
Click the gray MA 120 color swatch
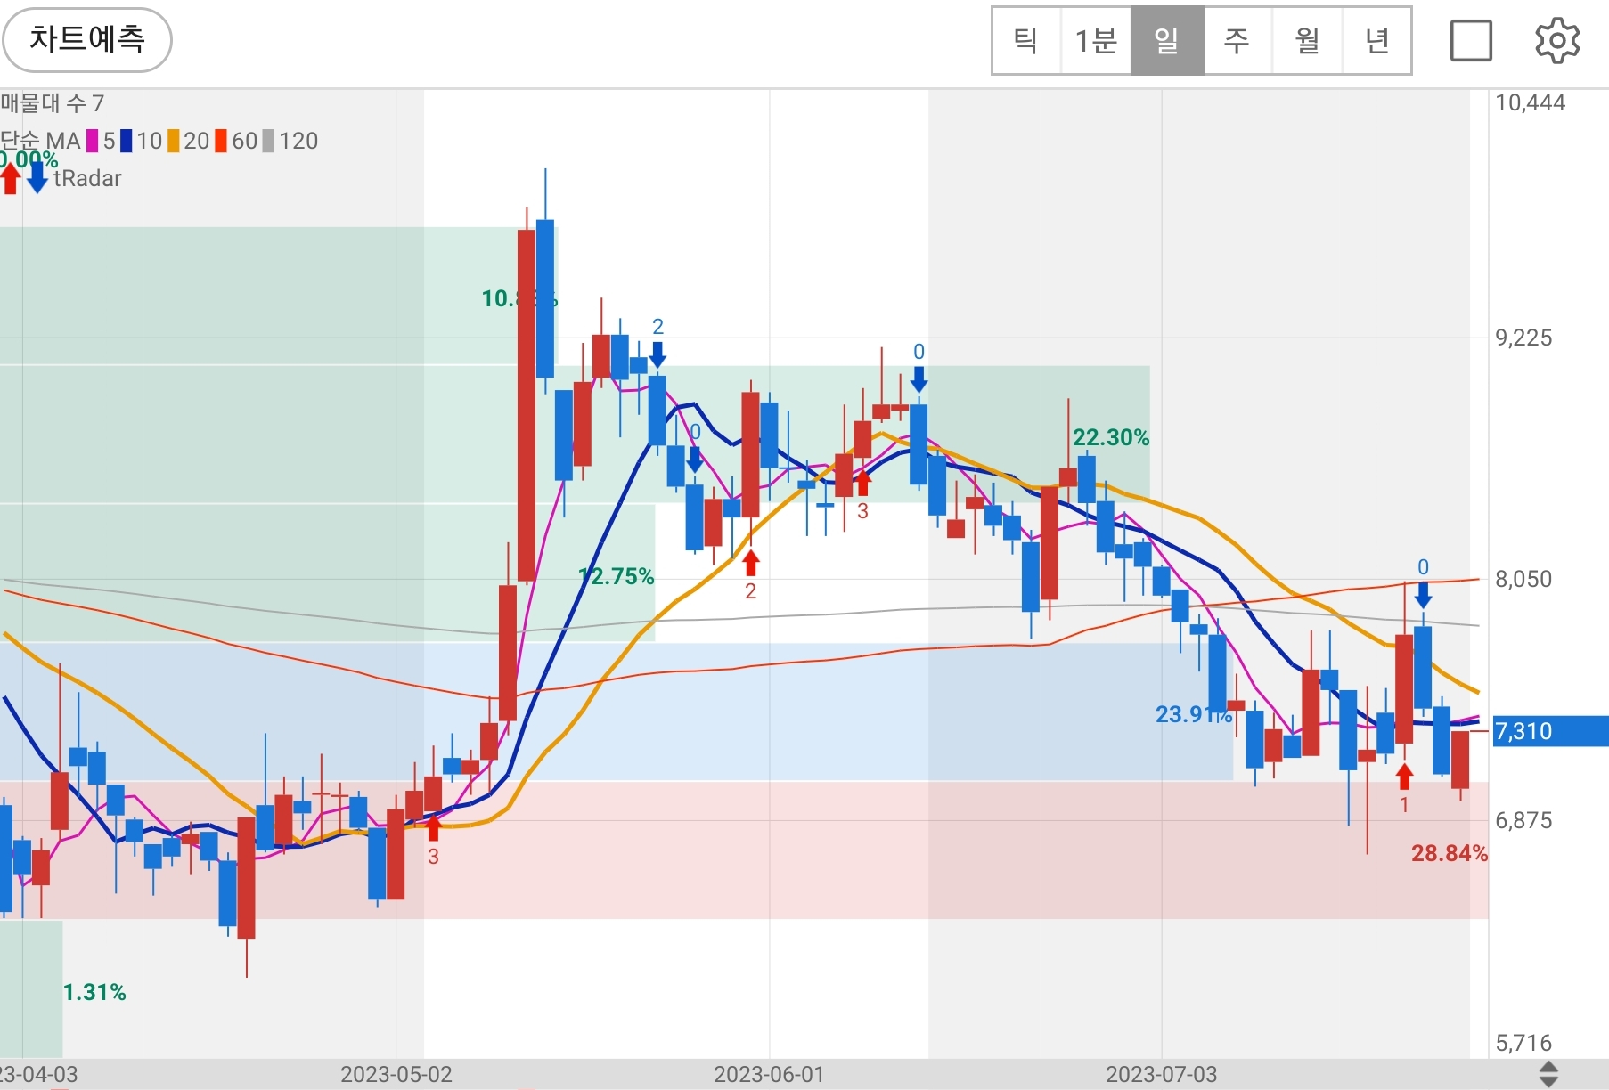[268, 141]
